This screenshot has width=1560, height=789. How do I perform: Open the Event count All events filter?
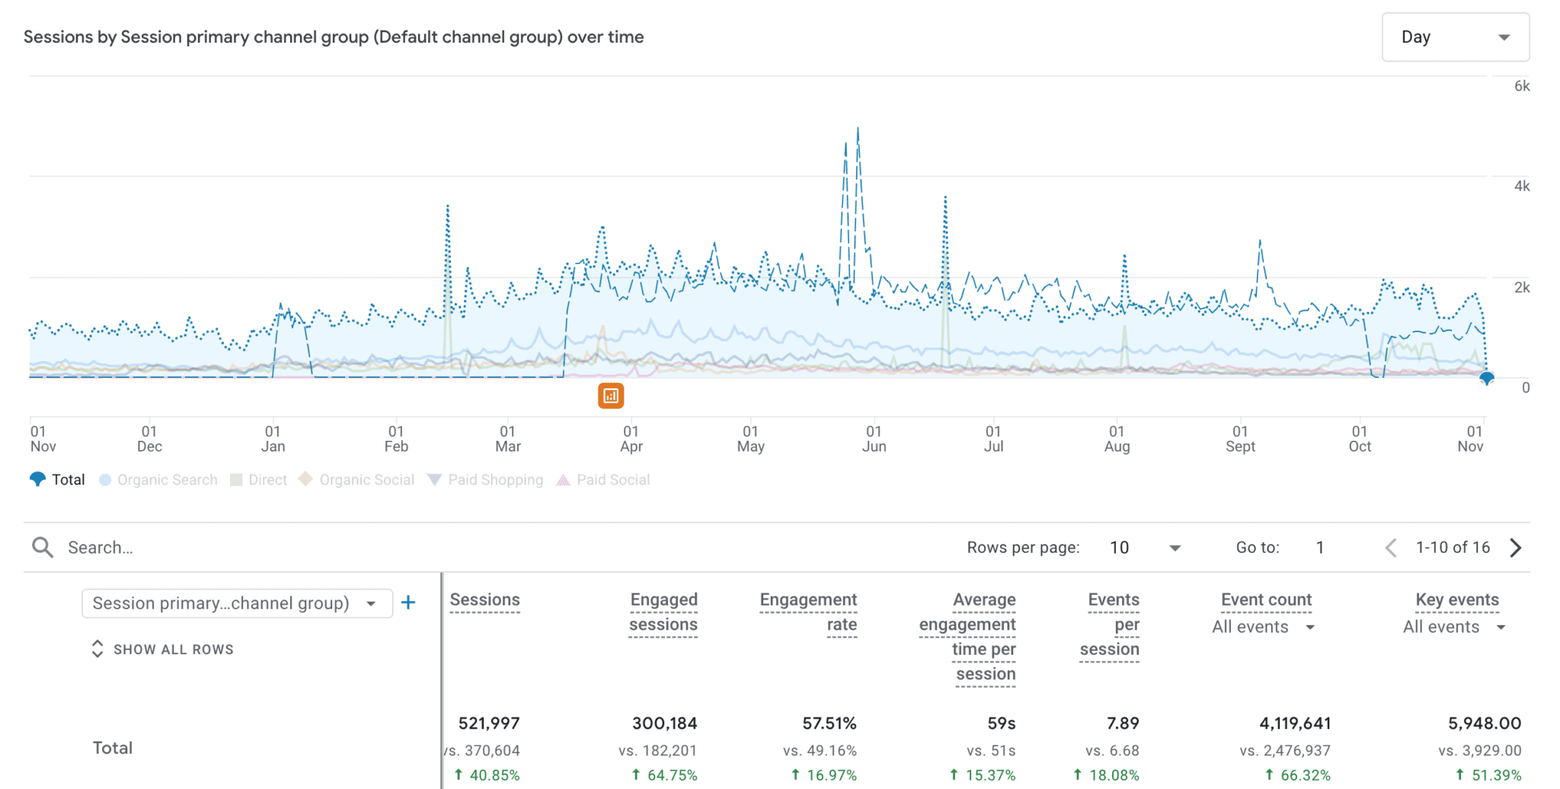[x=1264, y=627]
